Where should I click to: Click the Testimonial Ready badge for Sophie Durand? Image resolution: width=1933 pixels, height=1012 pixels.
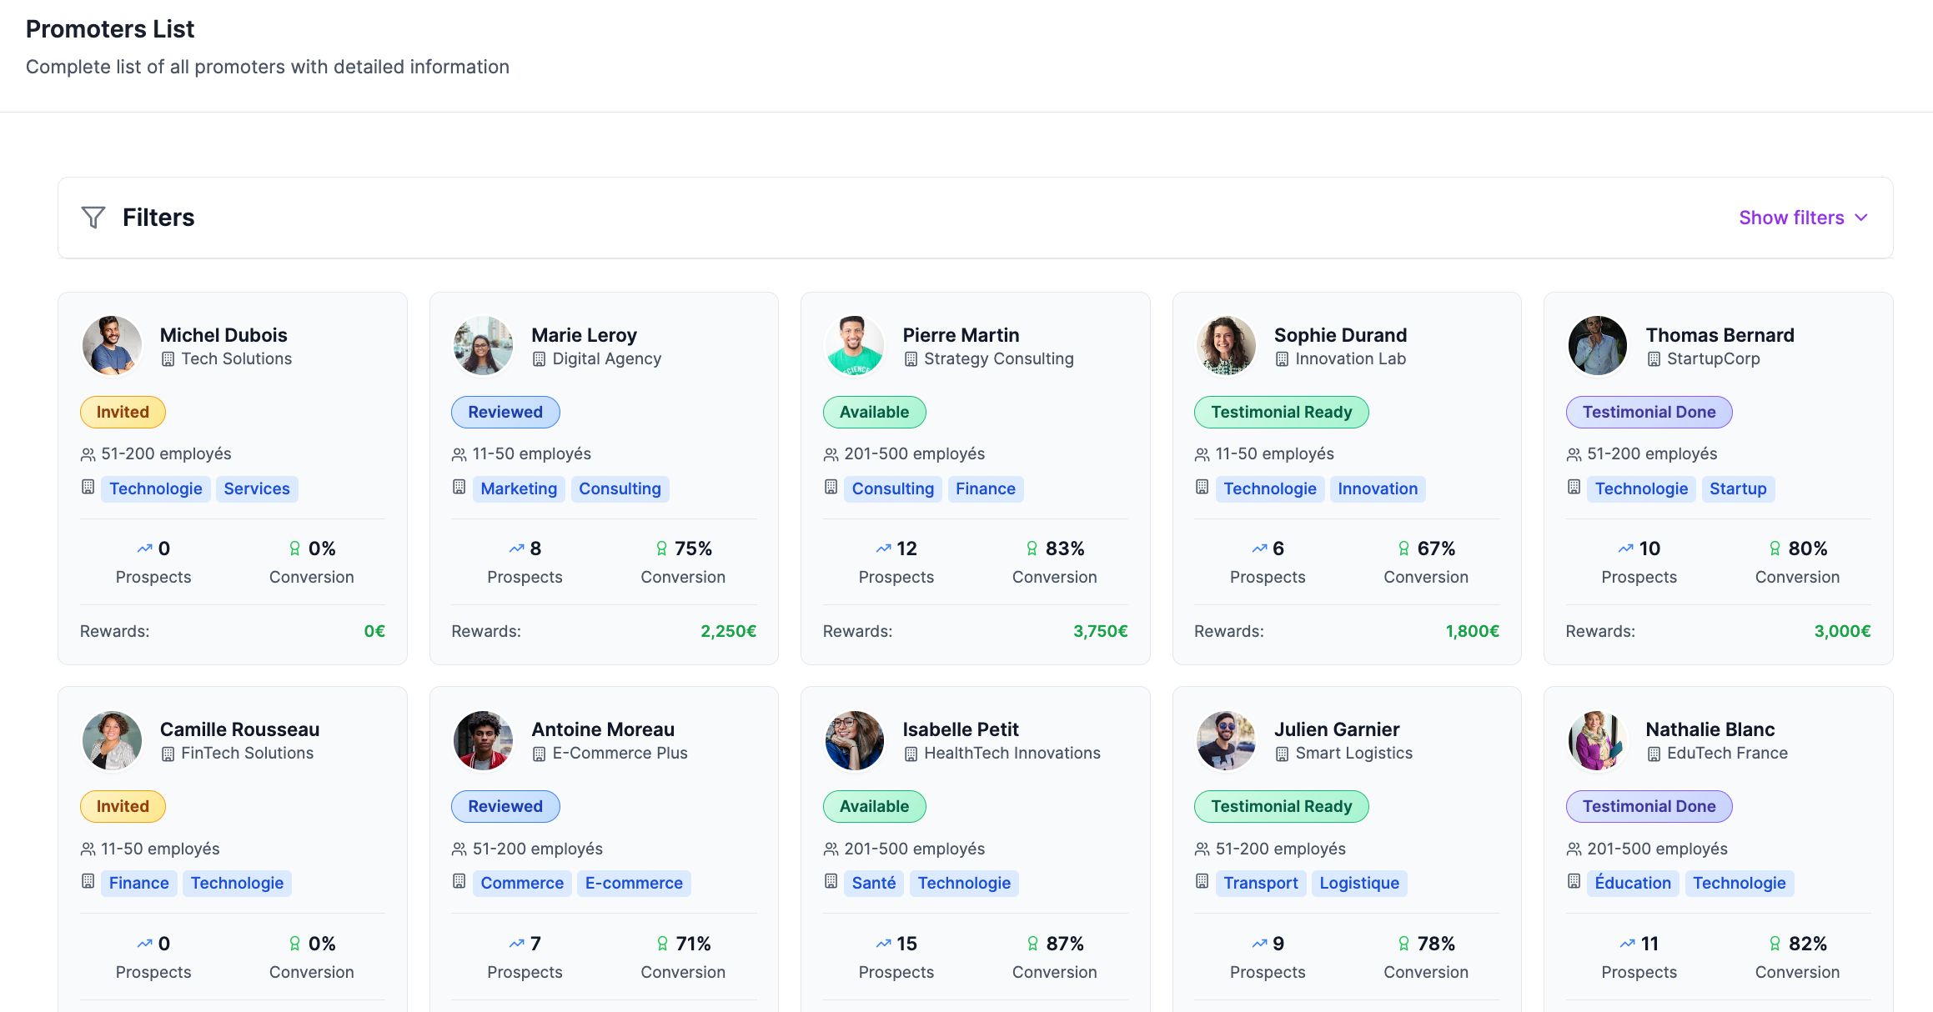(1281, 413)
